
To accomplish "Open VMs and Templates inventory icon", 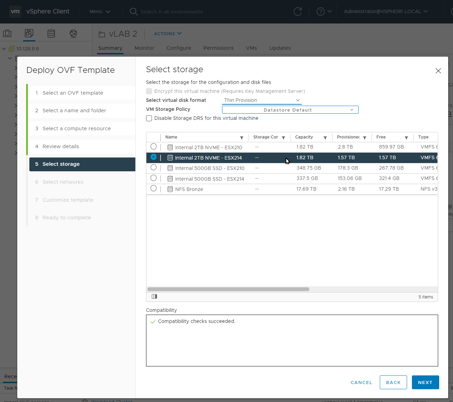I will [29, 33].
